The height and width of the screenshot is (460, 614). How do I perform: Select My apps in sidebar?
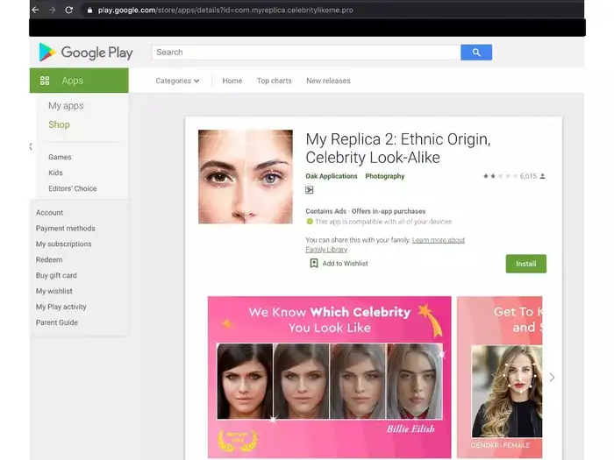click(66, 106)
